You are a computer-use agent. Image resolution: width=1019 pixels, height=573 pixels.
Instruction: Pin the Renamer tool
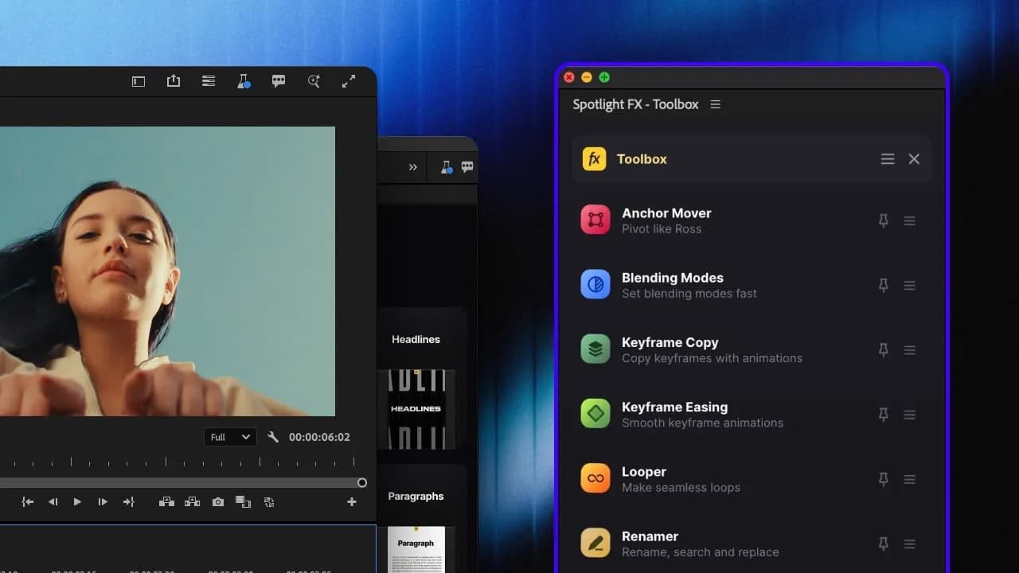pyautogui.click(x=883, y=544)
